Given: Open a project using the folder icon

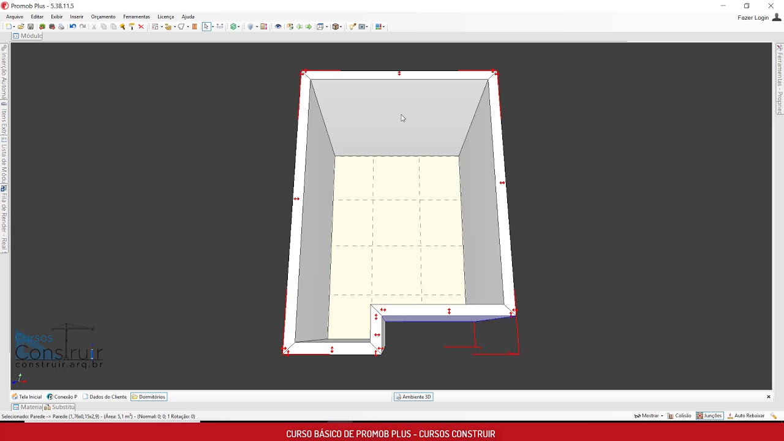Looking at the screenshot, I should 21,26.
